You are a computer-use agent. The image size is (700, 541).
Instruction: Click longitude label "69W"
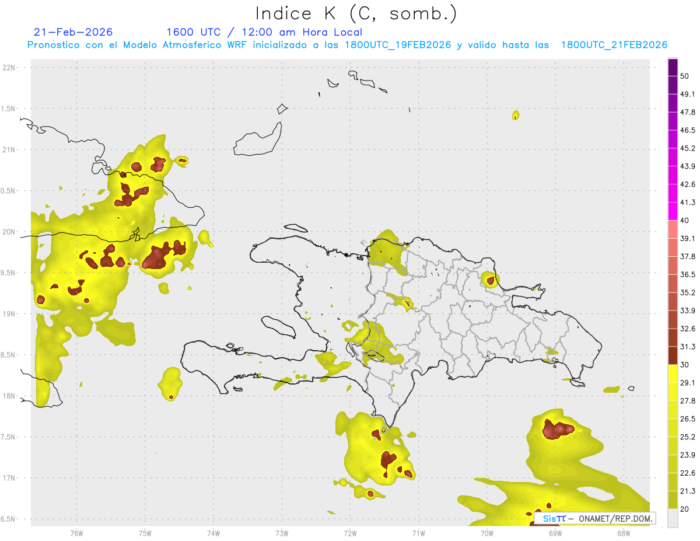point(555,533)
